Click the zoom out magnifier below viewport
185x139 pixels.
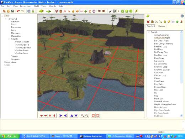point(87,115)
